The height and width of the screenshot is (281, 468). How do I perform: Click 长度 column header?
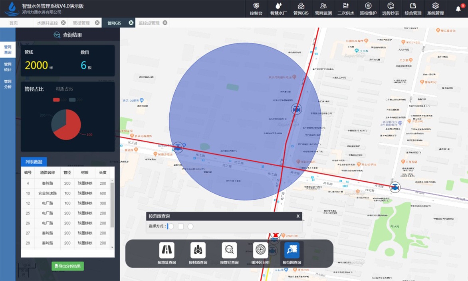[103, 173]
